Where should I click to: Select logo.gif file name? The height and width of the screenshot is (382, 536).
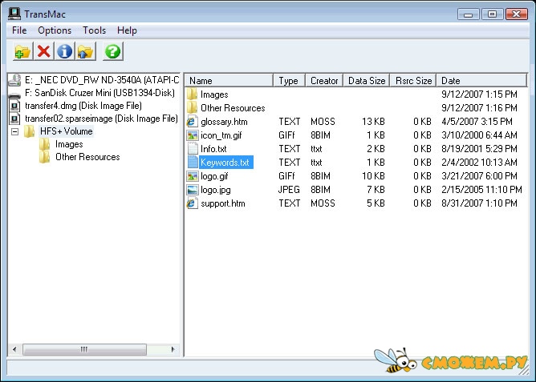(x=214, y=176)
